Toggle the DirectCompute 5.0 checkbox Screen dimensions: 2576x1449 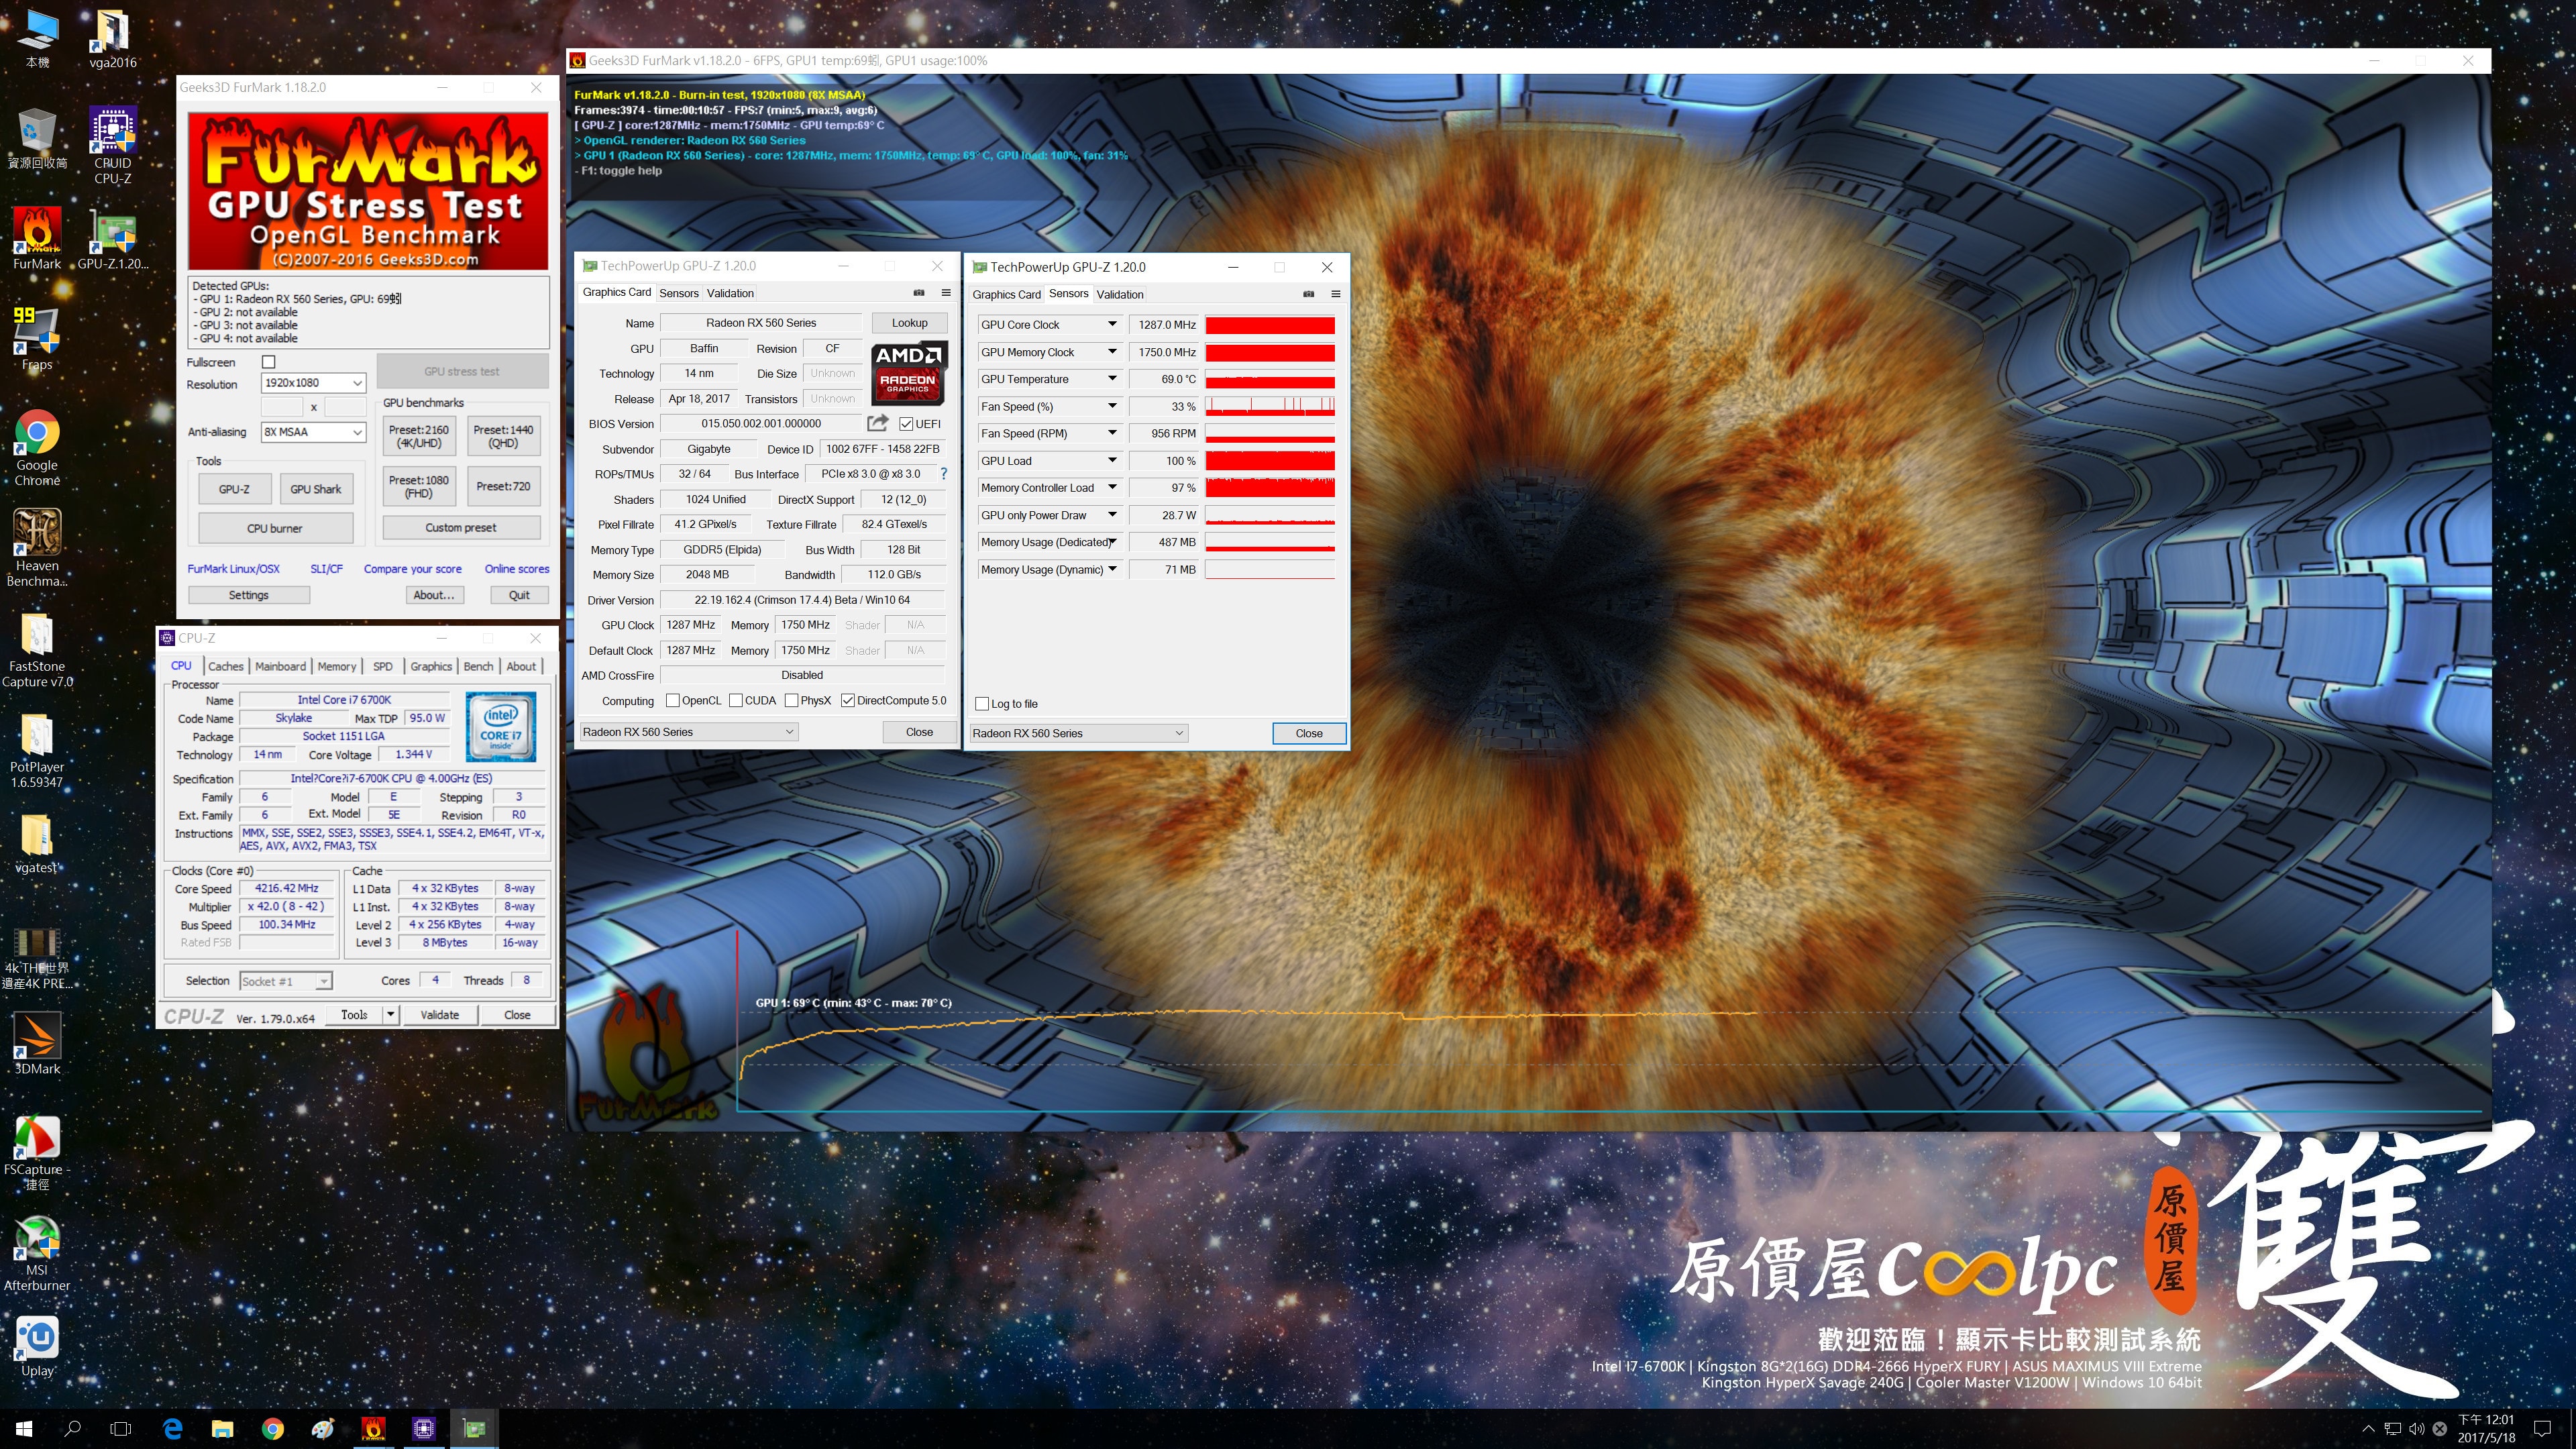pos(847,701)
